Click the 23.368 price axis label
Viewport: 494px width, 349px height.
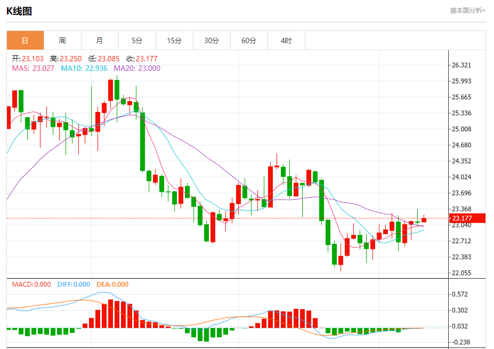pos(461,209)
